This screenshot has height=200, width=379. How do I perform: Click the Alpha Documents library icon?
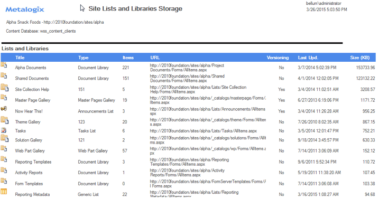point(4,65)
